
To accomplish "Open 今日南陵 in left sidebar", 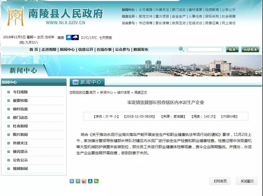I will coord(20,92).
